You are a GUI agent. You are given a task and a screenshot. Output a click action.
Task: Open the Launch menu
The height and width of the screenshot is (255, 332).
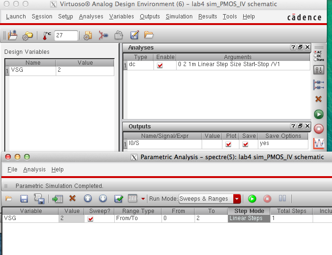pos(16,17)
